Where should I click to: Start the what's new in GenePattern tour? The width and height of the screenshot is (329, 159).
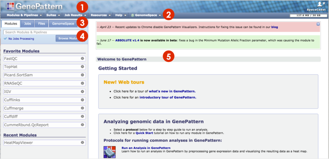click(x=172, y=91)
